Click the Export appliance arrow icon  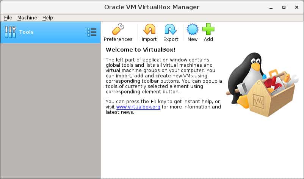(x=171, y=29)
